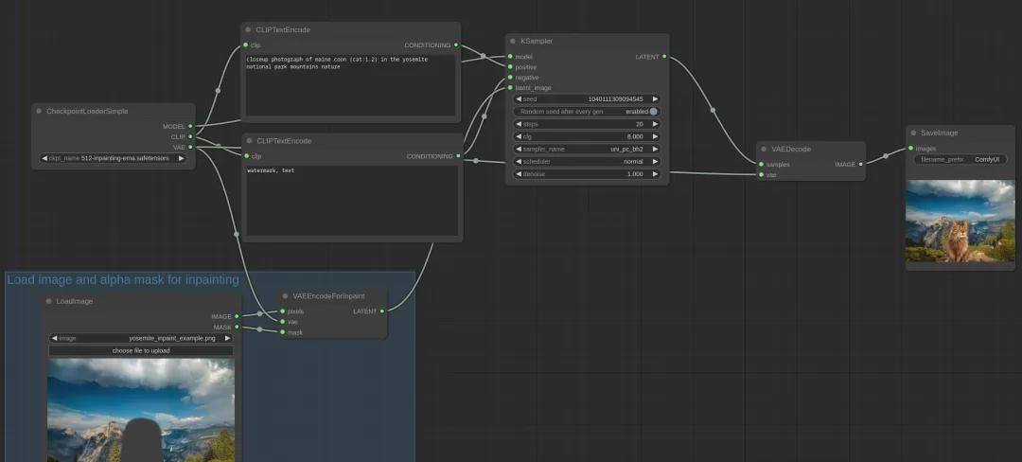
Task: Open the scheduler dropdown set to normal
Action: pos(587,162)
